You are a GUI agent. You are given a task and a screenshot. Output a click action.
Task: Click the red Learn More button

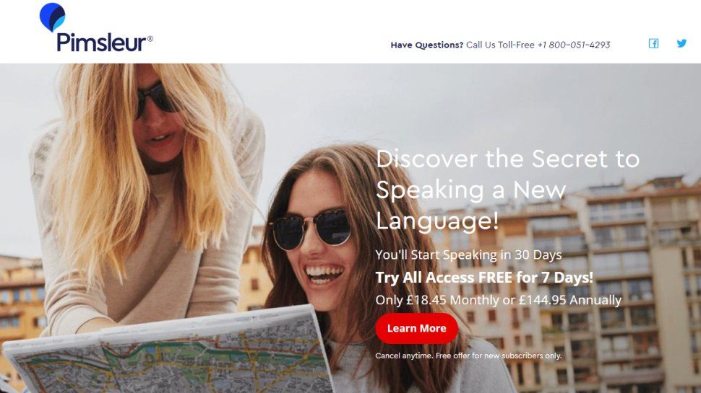[x=417, y=328]
